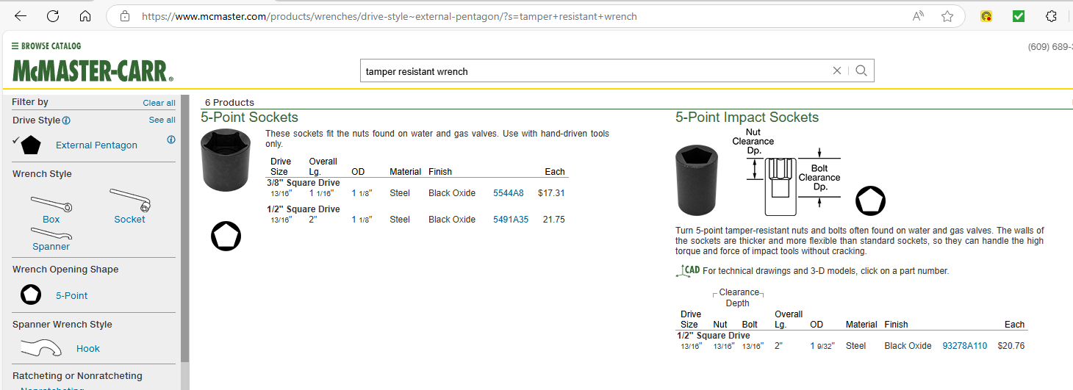Open the browser home page
This screenshot has width=1073, height=390.
coord(85,16)
